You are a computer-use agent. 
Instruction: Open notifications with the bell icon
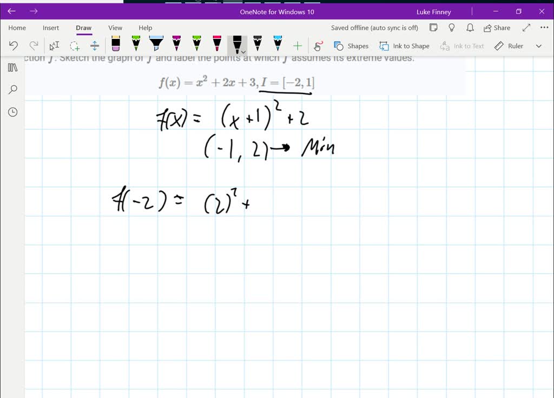point(470,28)
